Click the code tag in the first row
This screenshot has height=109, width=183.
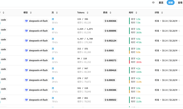pyautogui.click(x=3, y=20)
